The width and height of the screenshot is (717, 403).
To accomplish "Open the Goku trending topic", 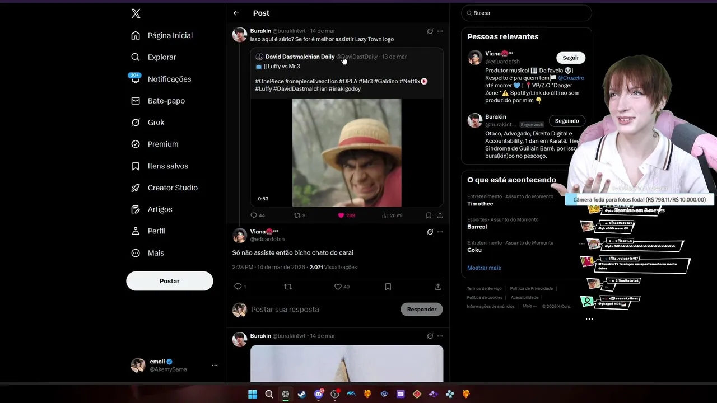I will [x=474, y=250].
